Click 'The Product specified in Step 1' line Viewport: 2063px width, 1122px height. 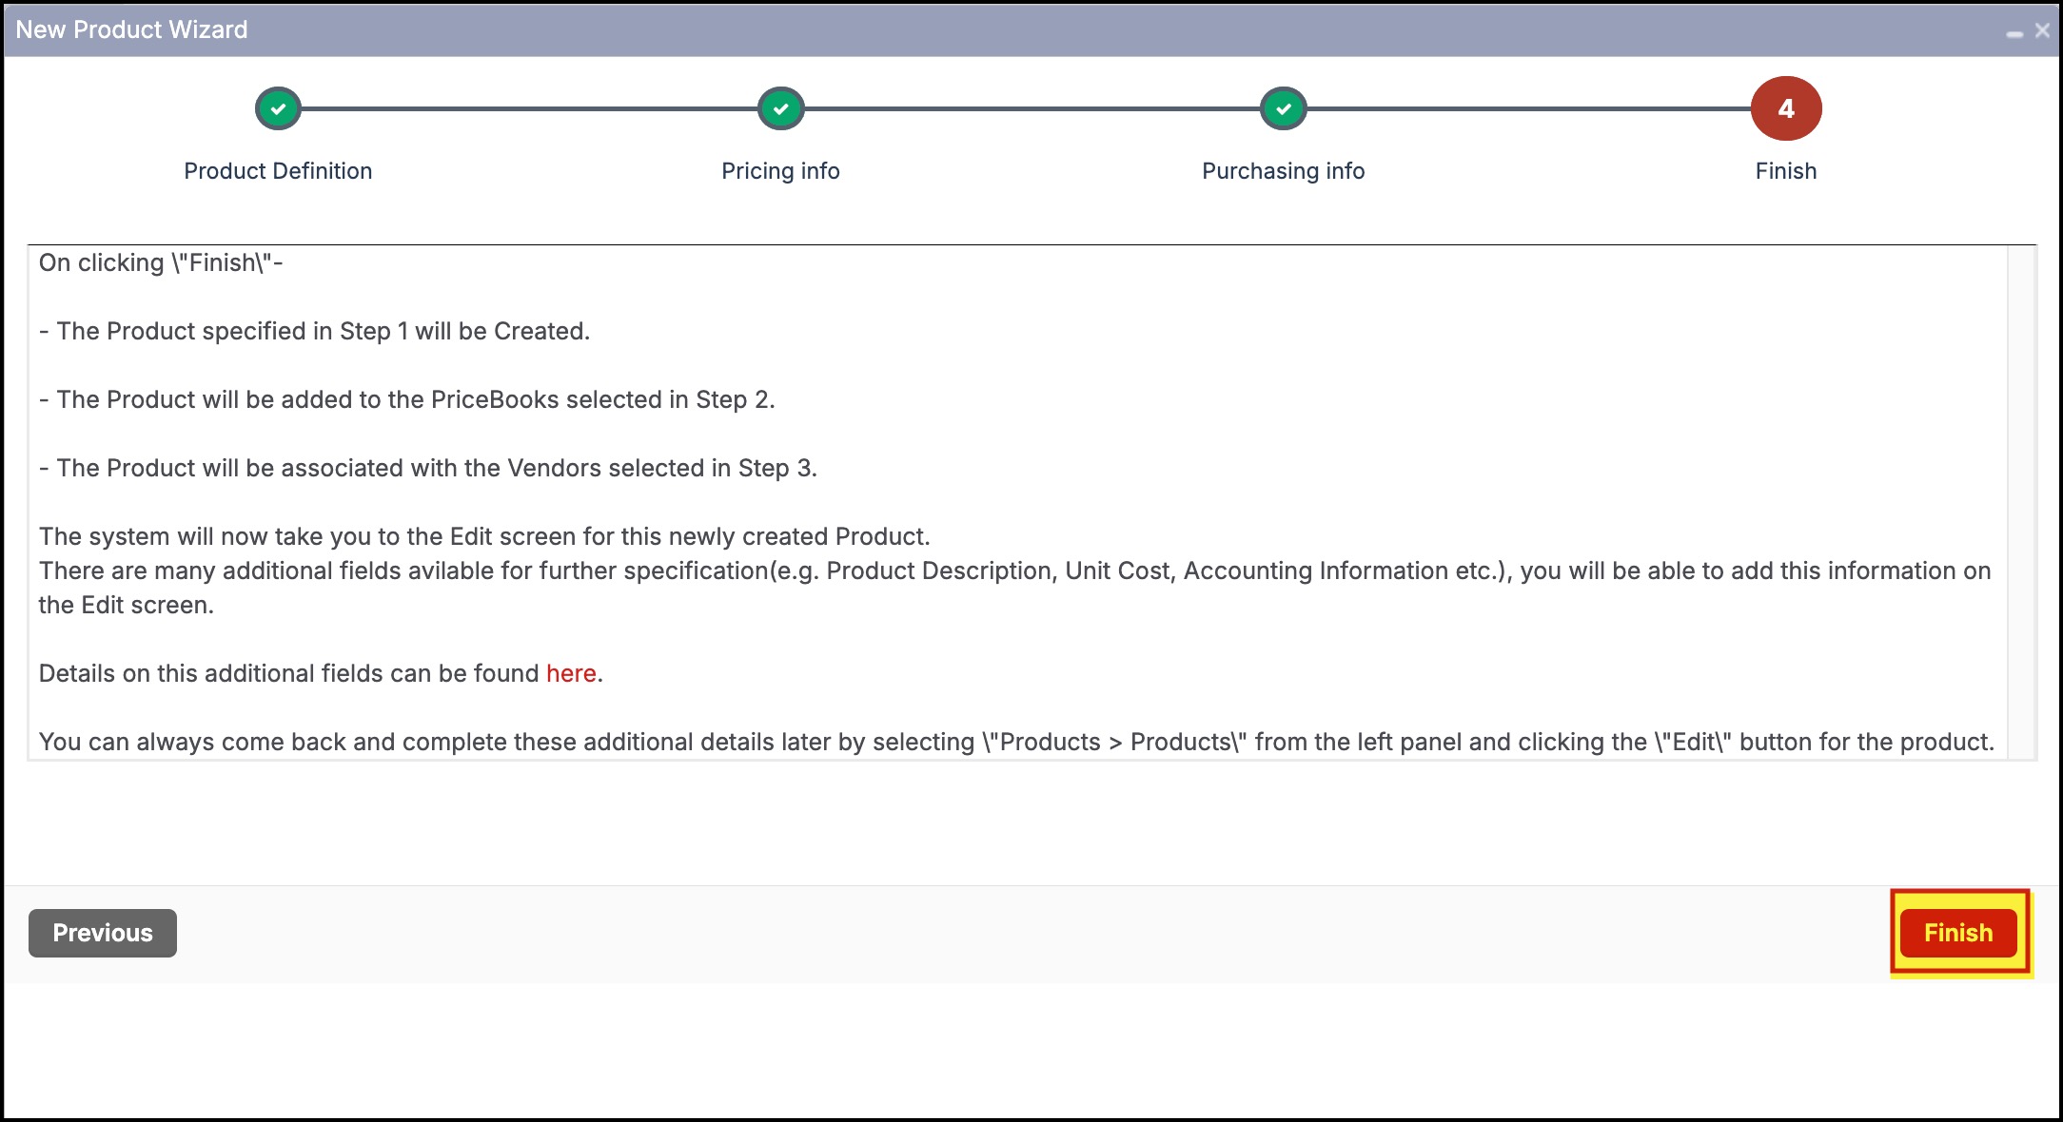click(314, 331)
